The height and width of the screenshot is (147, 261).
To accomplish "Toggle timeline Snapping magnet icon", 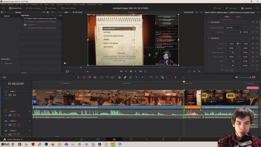I will [x=119, y=77].
